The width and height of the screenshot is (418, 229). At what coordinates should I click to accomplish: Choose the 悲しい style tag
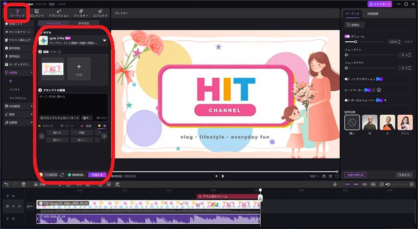pyautogui.click(x=82, y=139)
